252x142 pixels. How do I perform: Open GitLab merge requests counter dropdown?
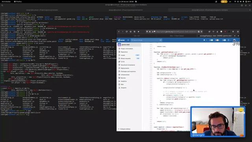[217, 40]
